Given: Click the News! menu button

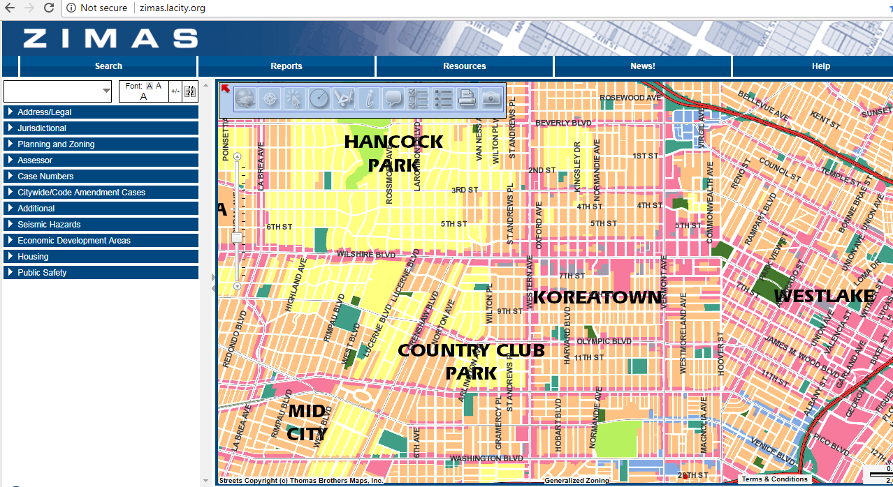Looking at the screenshot, I should pos(643,66).
